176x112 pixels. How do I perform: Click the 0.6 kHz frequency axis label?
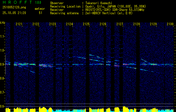pyautogui.click(x=3, y=106)
